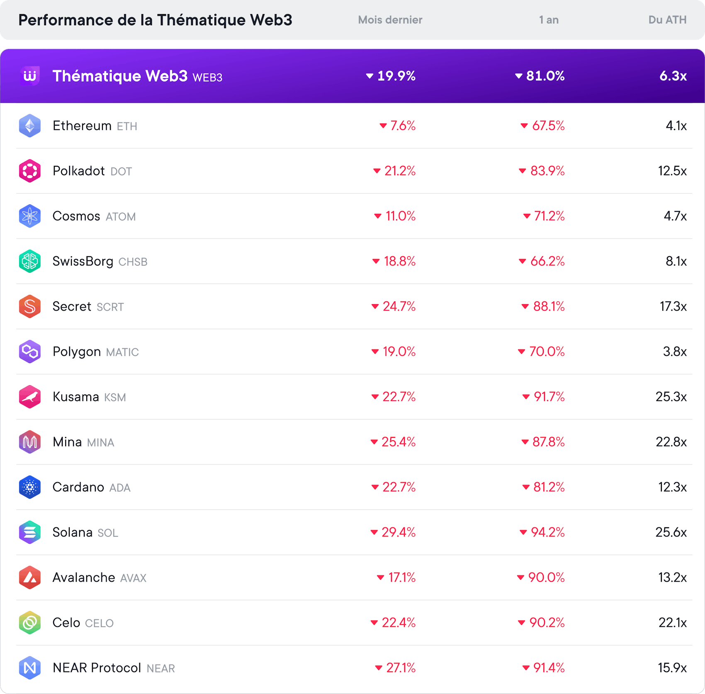The width and height of the screenshot is (705, 694).
Task: Click the Mina name label
Action: (67, 442)
